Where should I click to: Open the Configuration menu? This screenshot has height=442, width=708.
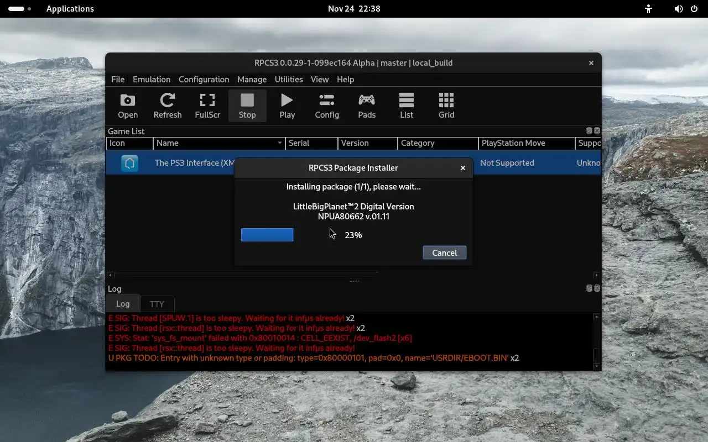coord(204,80)
